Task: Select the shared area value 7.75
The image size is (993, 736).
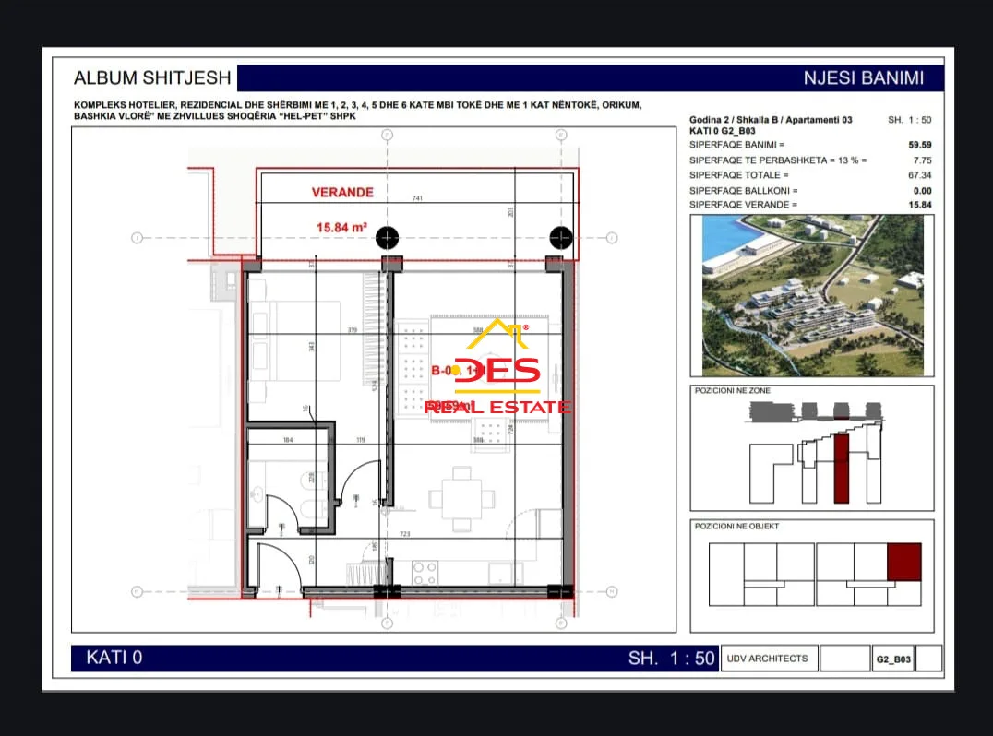Action: 922,160
